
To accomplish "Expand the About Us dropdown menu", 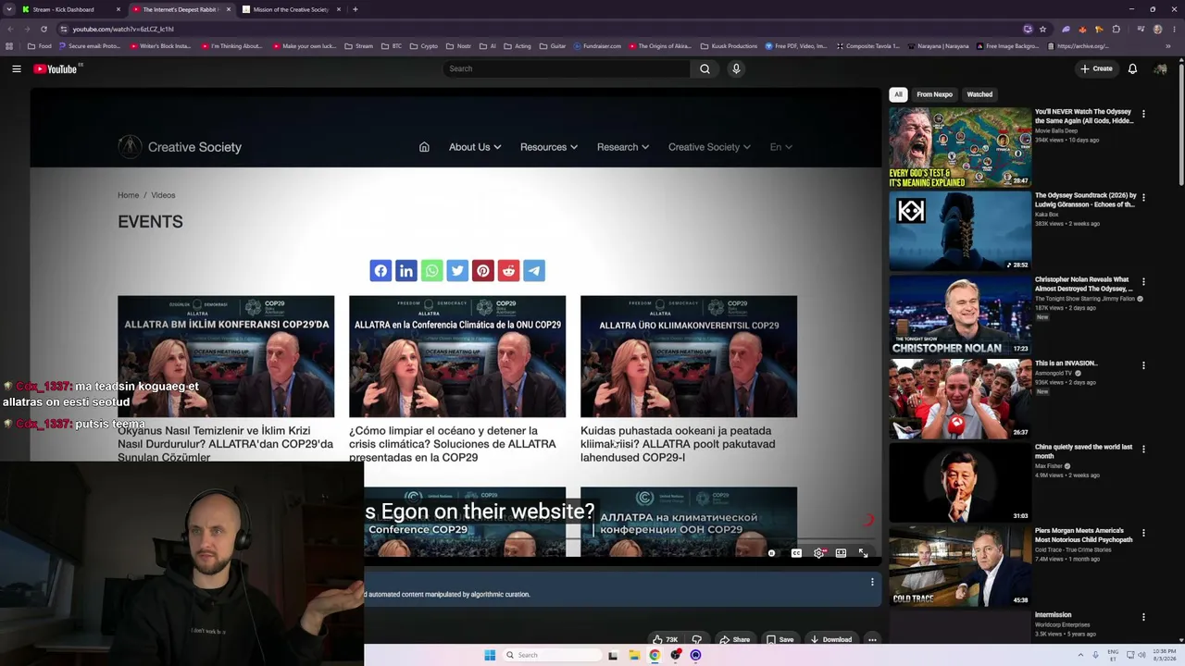I will click(475, 147).
